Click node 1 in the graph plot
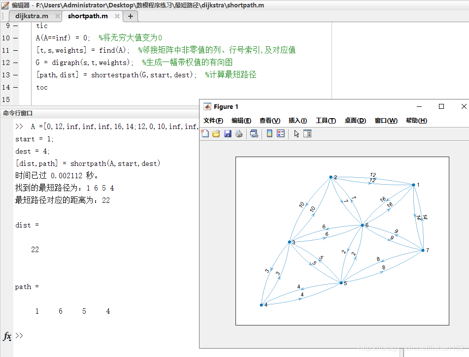This screenshot has width=469, height=357. tap(414, 185)
